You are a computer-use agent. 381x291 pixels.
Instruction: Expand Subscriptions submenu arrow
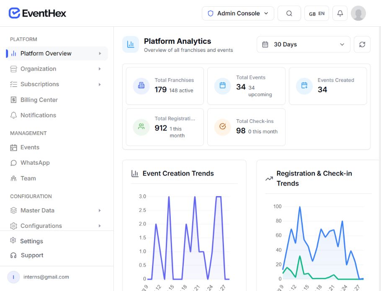100,84
